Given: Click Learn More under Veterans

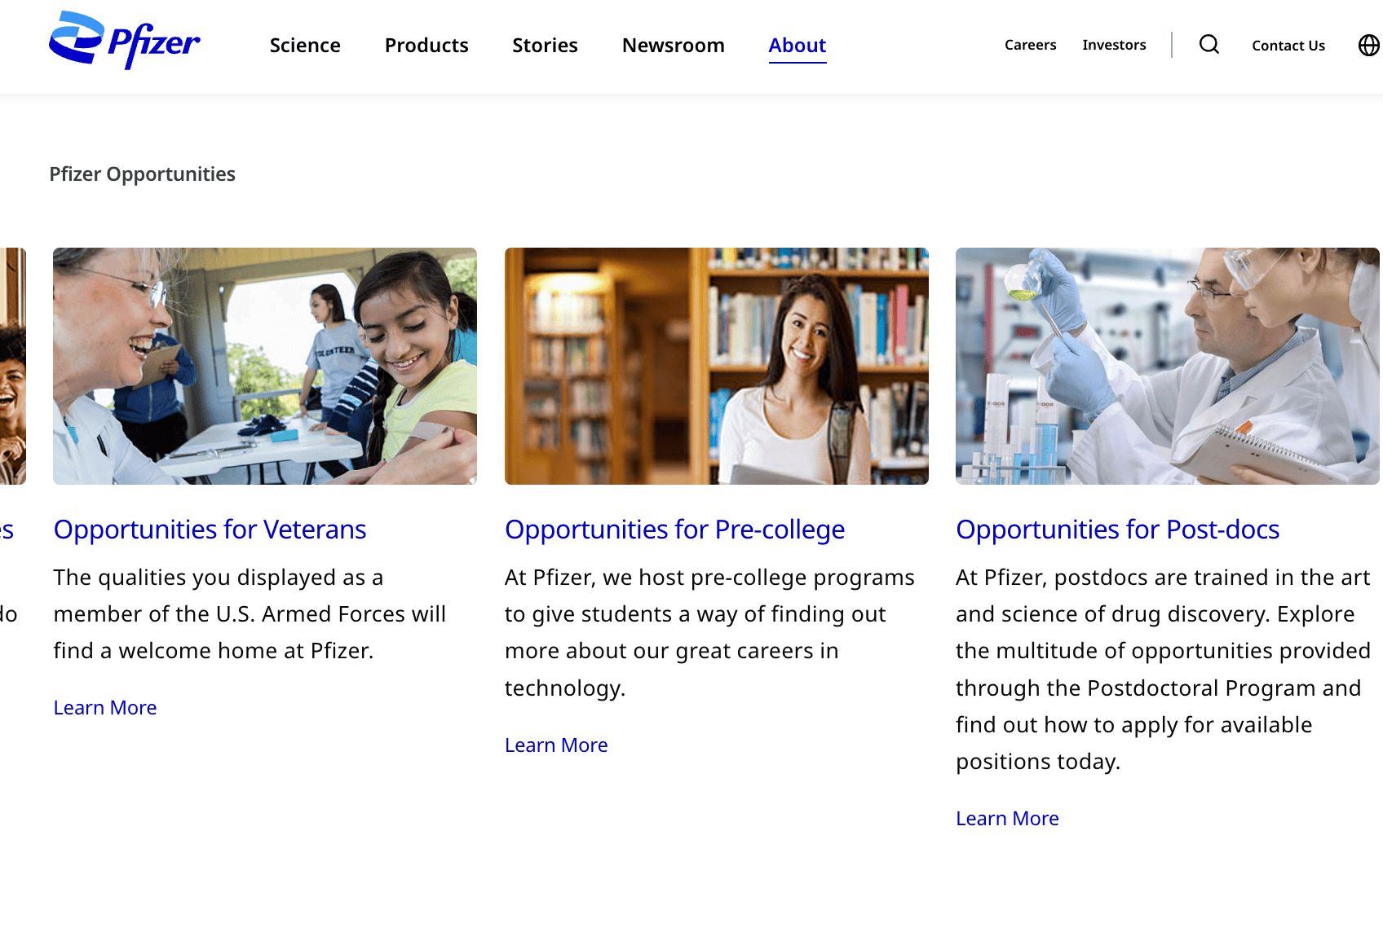Looking at the screenshot, I should pos(105,708).
